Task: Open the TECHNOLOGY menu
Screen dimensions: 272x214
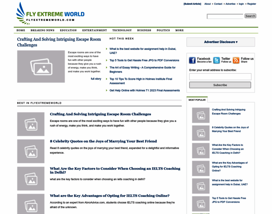Action: [122, 30]
